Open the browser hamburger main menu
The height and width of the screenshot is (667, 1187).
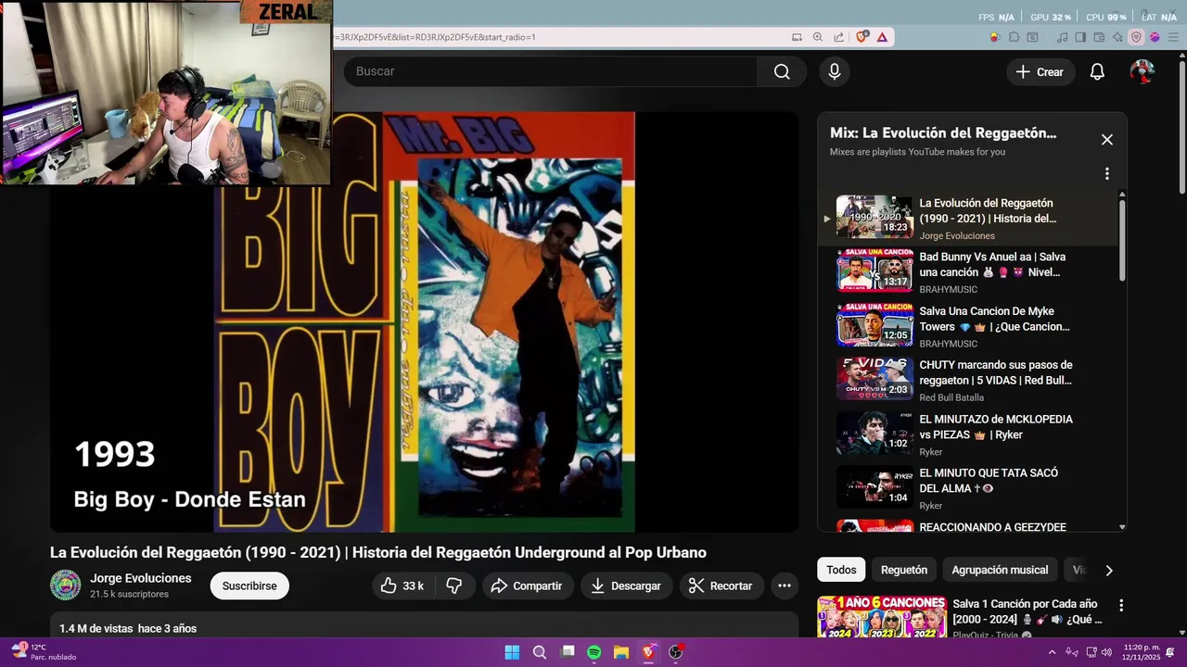[x=1173, y=37]
